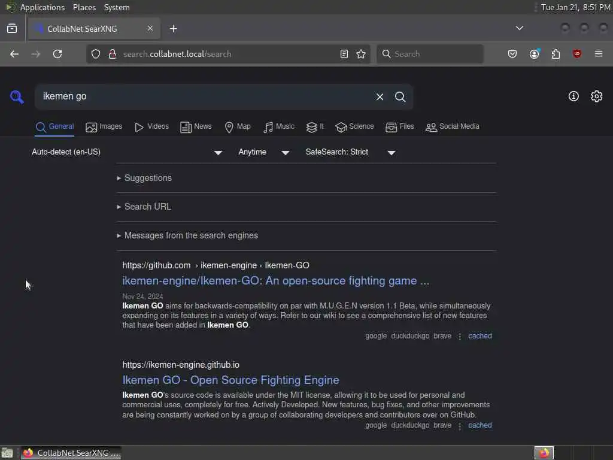The height and width of the screenshot is (460, 613).
Task: Bookmark this page with the star
Action: point(361,54)
